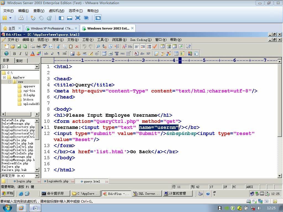Click the VMware unity mode icon

(x=86, y=18)
